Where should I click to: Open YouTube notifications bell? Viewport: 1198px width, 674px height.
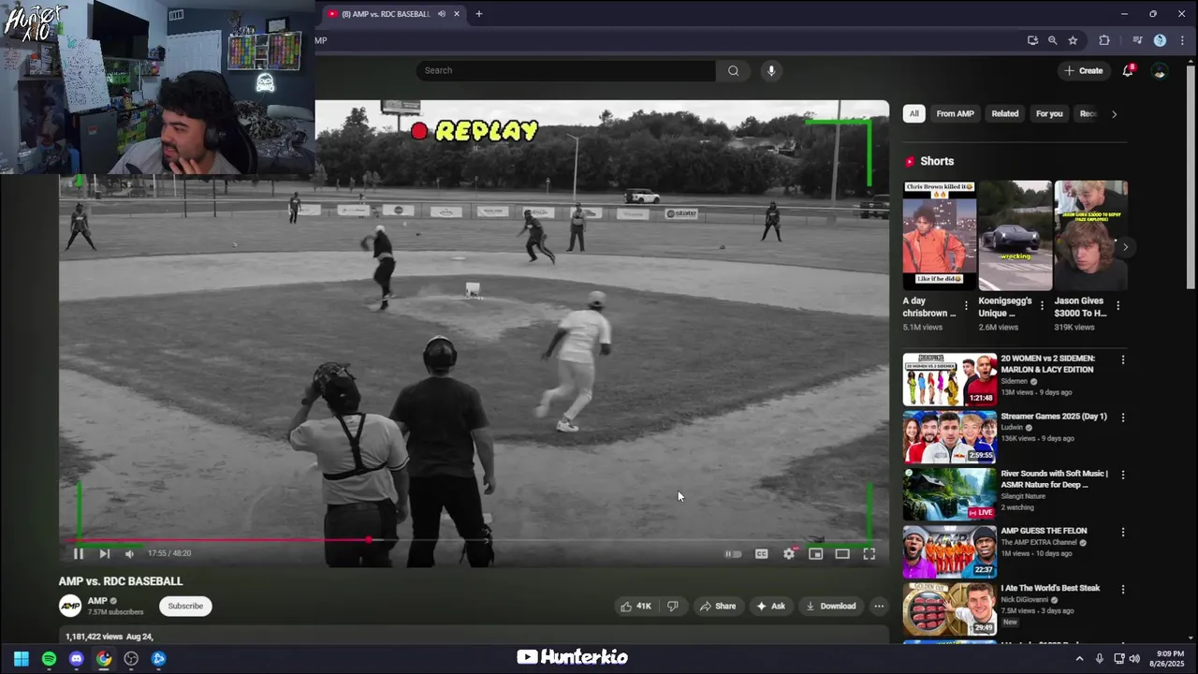[x=1128, y=70]
